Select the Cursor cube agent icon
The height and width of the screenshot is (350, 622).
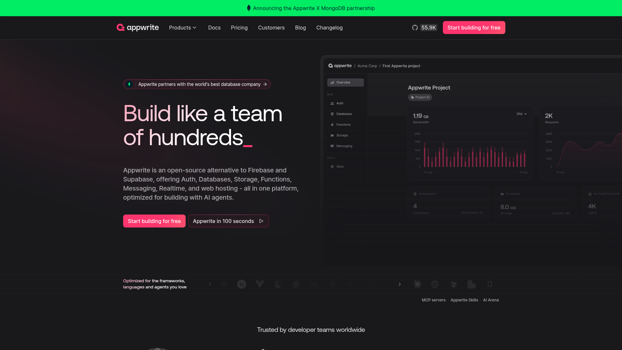click(x=453, y=284)
